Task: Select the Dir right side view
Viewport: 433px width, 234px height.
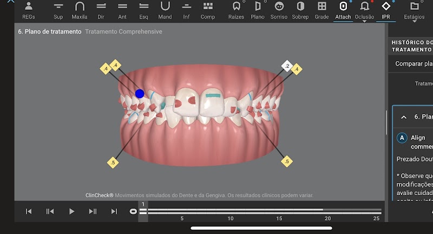Action: (101, 10)
